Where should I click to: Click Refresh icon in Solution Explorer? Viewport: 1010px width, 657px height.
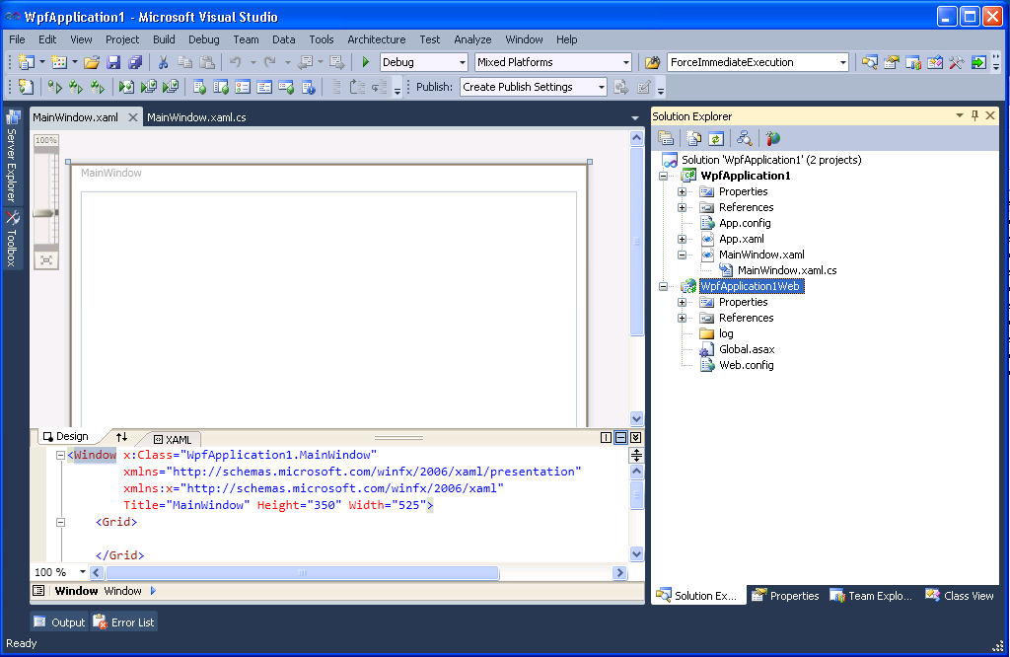tap(716, 138)
